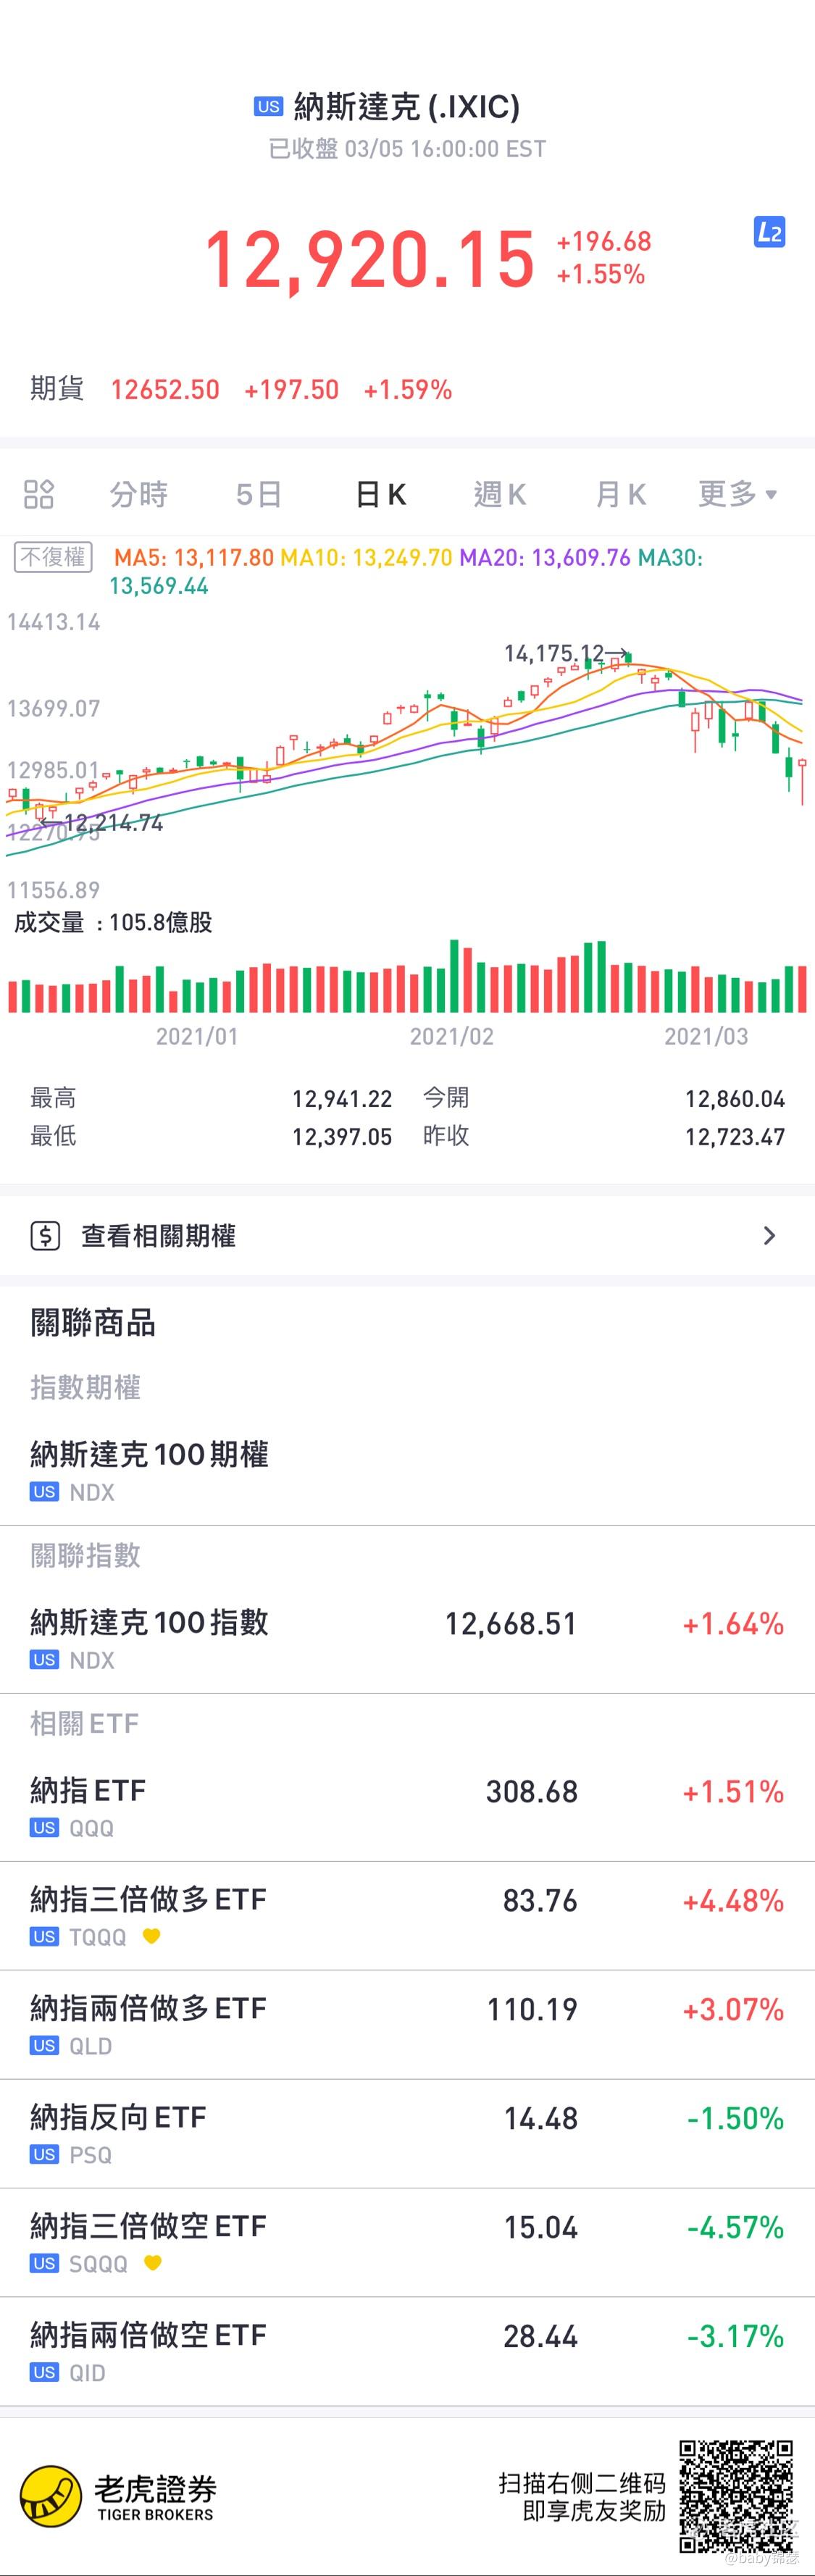Viewport: 815px width, 2576px height.
Task: Tap the MA10: 13,249.70 indicator label
Action: click(366, 557)
